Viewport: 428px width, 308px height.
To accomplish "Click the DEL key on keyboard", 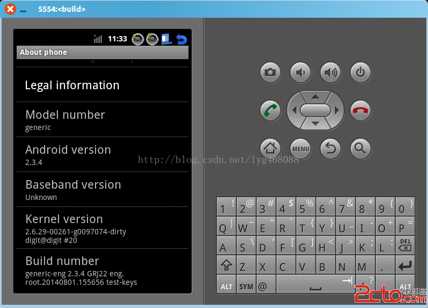I will (405, 245).
